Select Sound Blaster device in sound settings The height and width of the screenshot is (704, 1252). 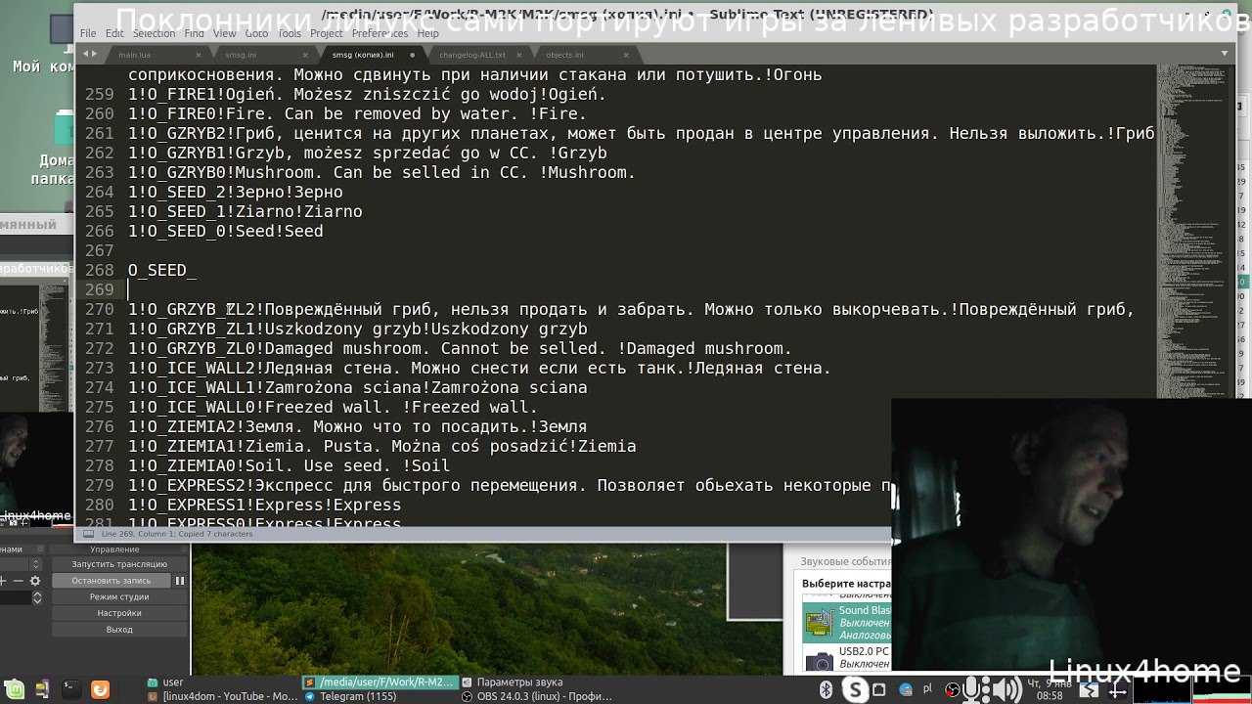(846, 622)
